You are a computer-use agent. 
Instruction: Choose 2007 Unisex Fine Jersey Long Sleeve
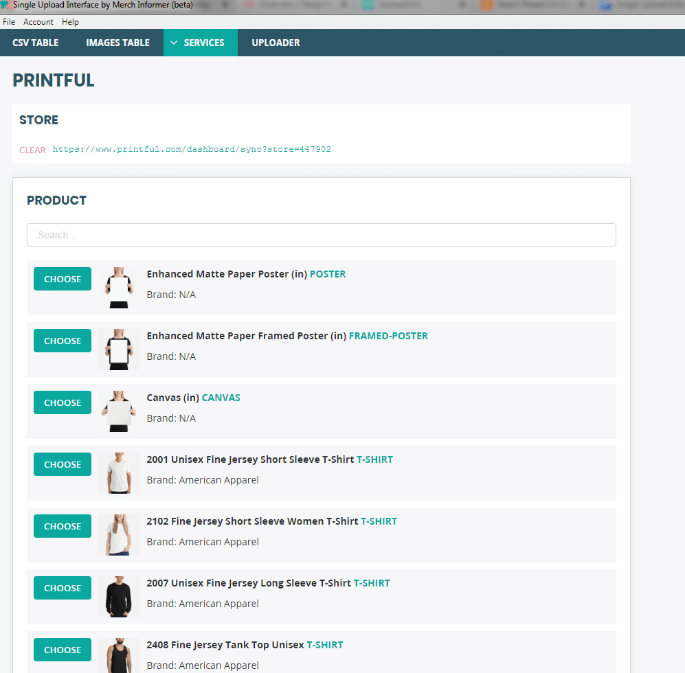(63, 588)
